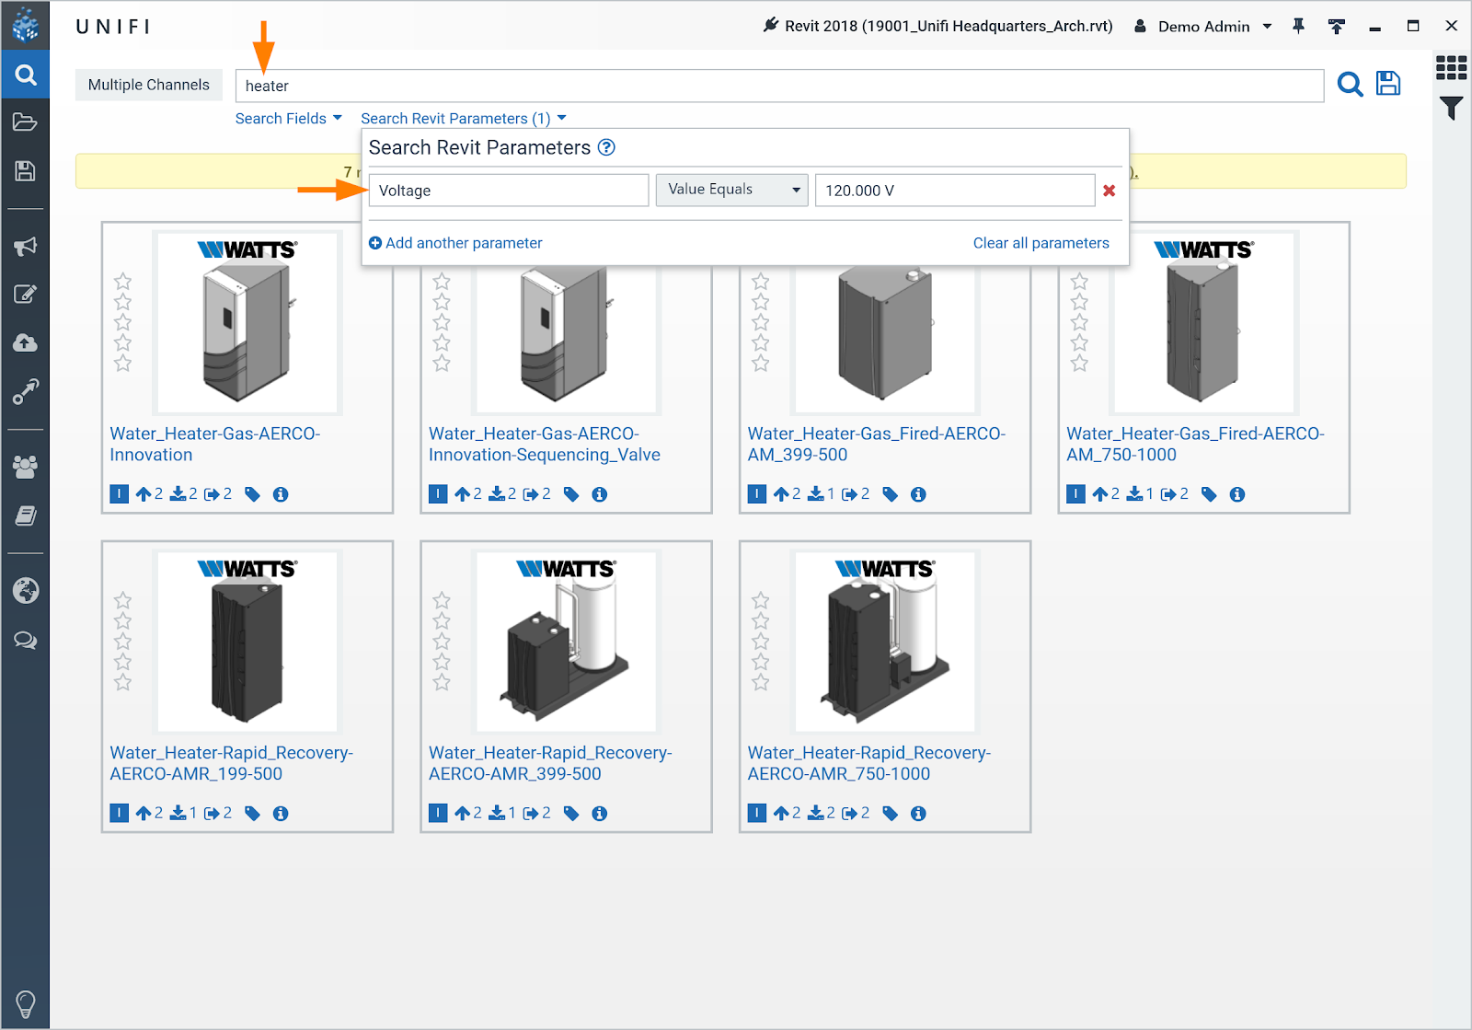The height and width of the screenshot is (1030, 1472).
Task: Rate Water_Heater-Gas_Fired-AERCO-AM_399-500 with bottom star
Action: pyautogui.click(x=761, y=364)
